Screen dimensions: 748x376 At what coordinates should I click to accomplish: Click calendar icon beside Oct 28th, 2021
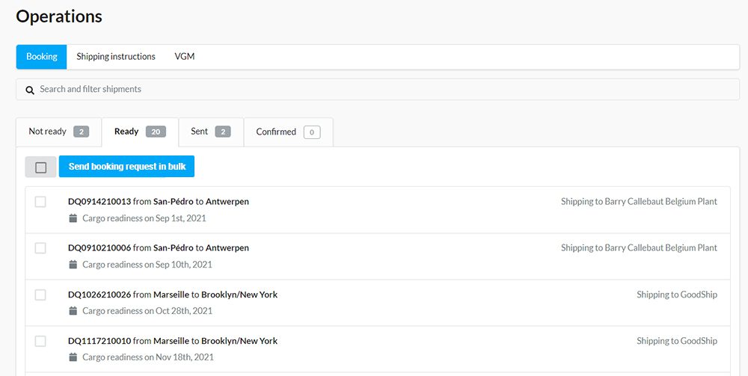tap(73, 311)
